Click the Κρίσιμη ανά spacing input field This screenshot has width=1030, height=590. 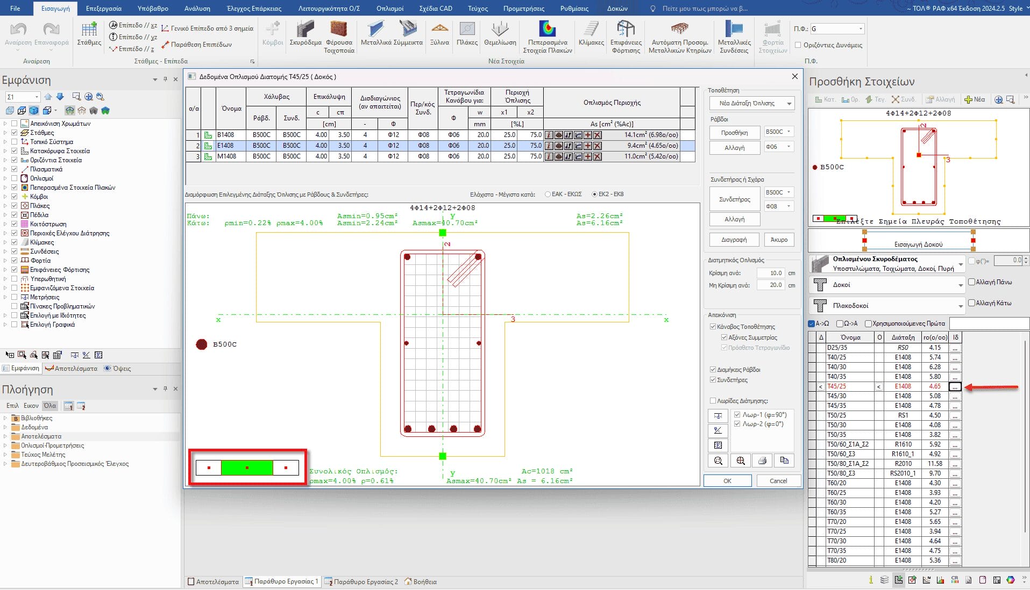pos(770,273)
